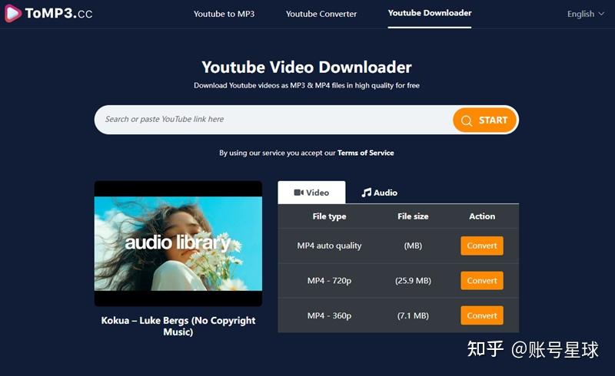The width and height of the screenshot is (615, 376).
Task: Convert the MP4 - 720p file
Action: 482,280
